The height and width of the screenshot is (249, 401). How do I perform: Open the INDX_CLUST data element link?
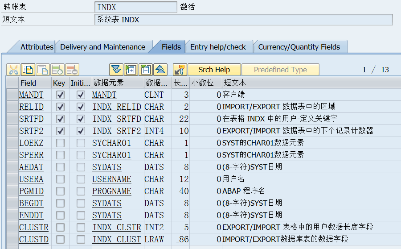(117, 239)
